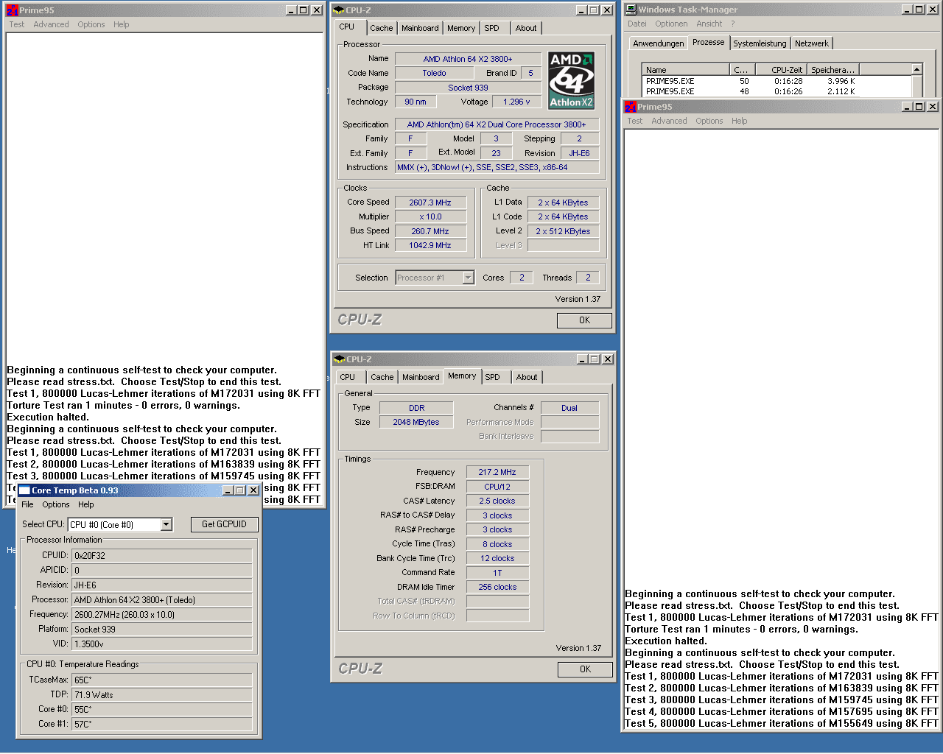The height and width of the screenshot is (754, 943).
Task: Click memory Size value 2048 MBytes
Action: [x=416, y=422]
